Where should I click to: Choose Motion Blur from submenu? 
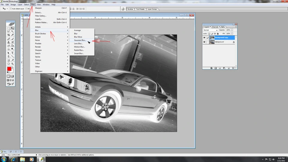click(x=82, y=47)
